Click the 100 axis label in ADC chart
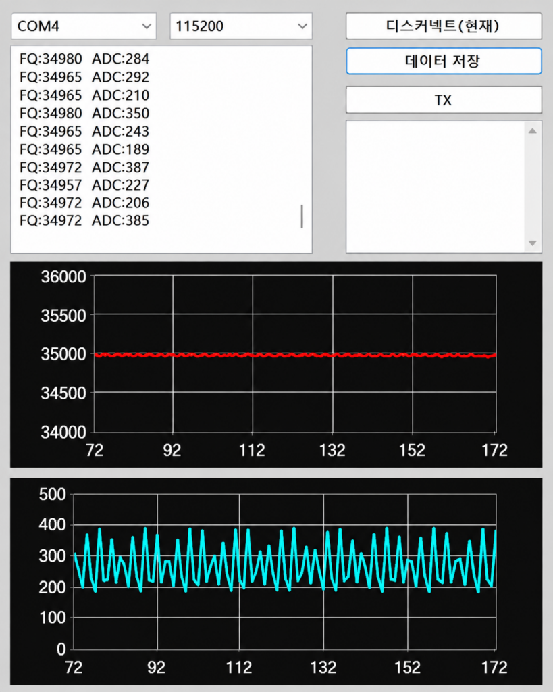Image resolution: width=553 pixels, height=692 pixels. tap(52, 618)
